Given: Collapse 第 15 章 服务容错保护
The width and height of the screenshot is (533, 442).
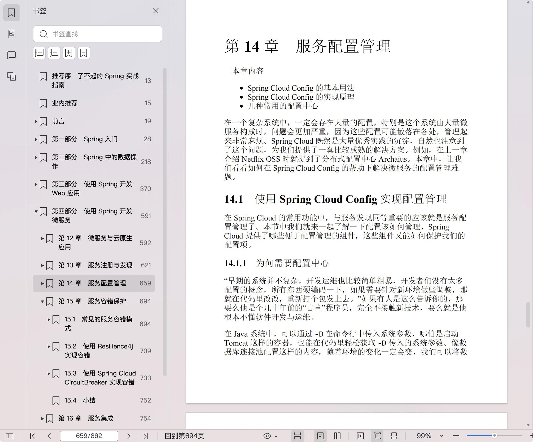Looking at the screenshot, I should pyautogui.click(x=42, y=302).
